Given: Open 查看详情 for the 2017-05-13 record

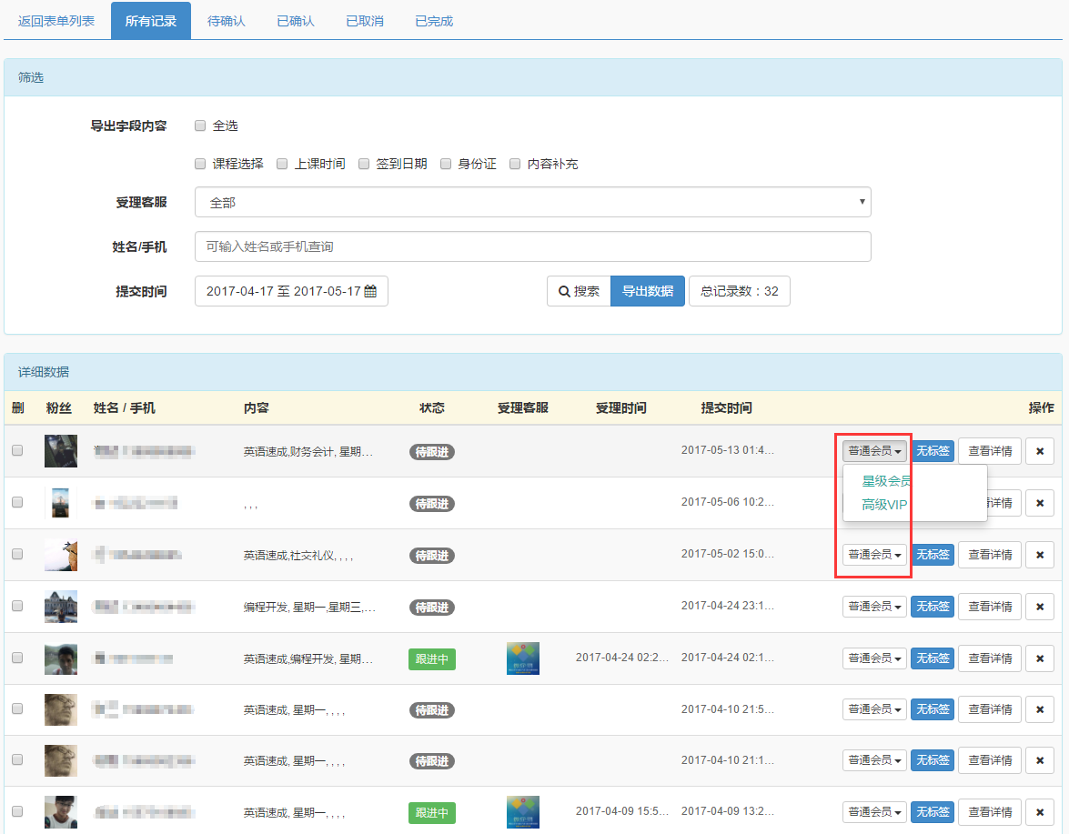Looking at the screenshot, I should (x=990, y=451).
